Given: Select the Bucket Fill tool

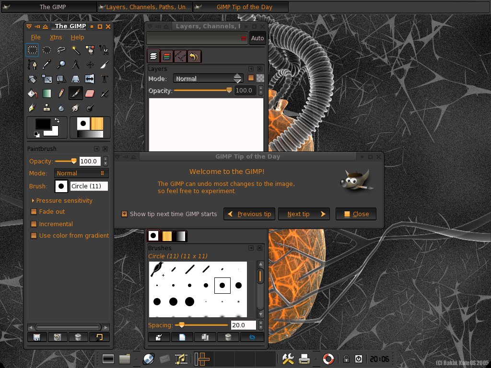Looking at the screenshot, I should click(32, 93).
